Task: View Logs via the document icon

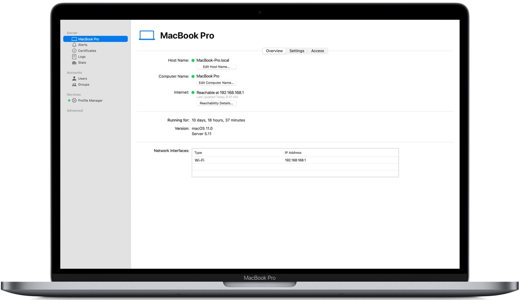Action: 74,56
